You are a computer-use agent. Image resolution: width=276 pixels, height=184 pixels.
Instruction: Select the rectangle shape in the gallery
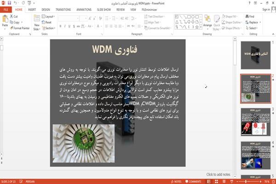(189, 17)
